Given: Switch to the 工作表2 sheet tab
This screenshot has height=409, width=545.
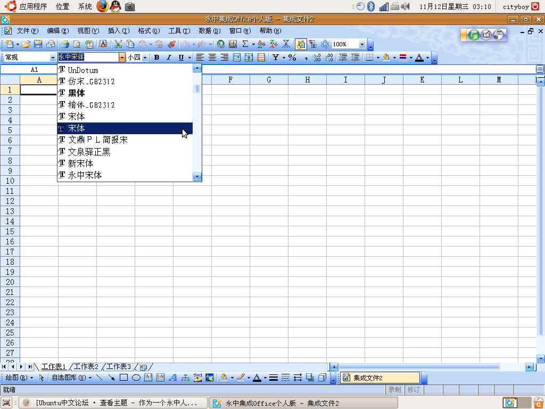Looking at the screenshot, I should [x=86, y=366].
